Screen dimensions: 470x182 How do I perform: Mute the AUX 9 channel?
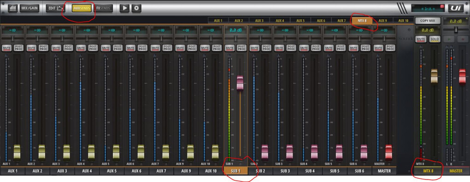[x=180, y=47]
